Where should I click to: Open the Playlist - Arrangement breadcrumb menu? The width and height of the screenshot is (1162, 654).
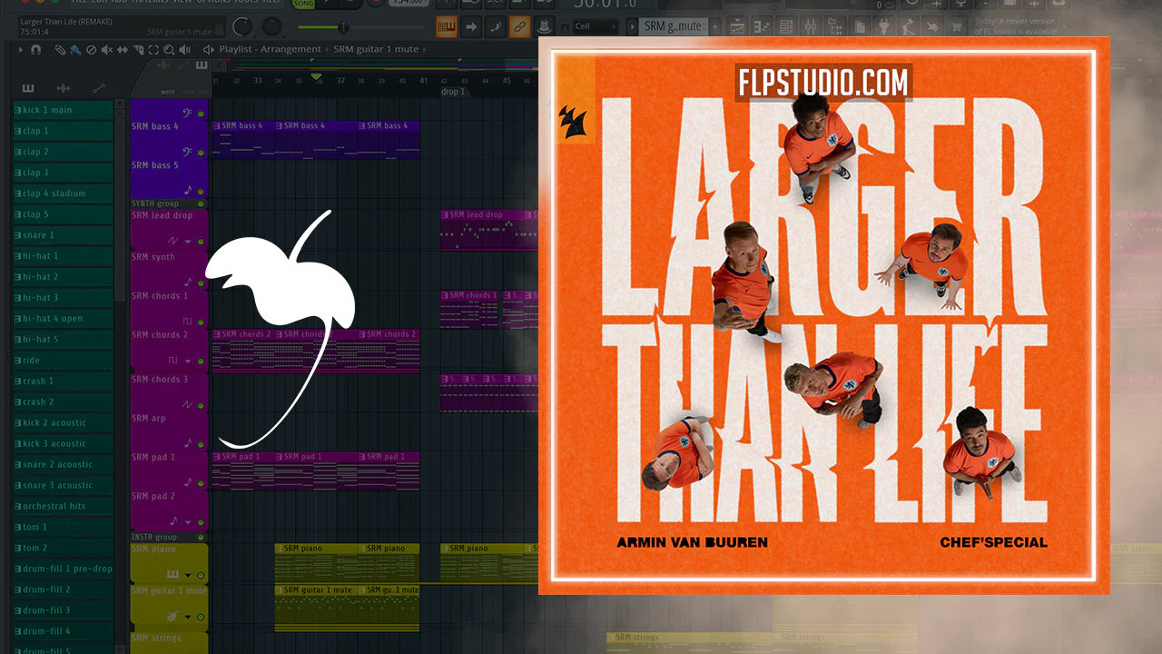(270, 50)
